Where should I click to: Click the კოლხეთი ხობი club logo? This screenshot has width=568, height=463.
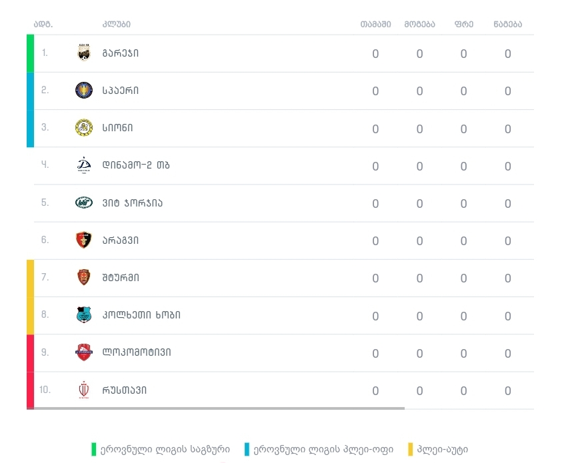click(84, 314)
